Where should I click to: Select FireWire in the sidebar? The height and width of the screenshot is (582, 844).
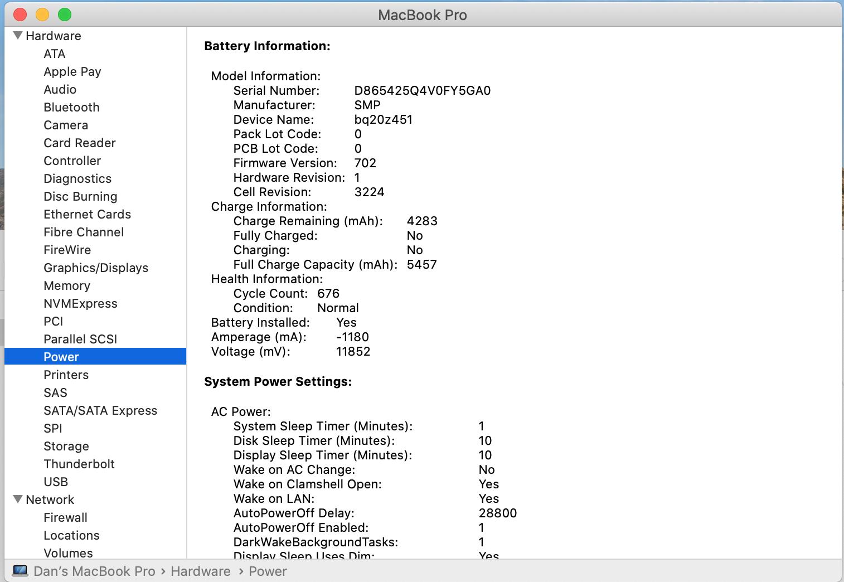point(67,250)
